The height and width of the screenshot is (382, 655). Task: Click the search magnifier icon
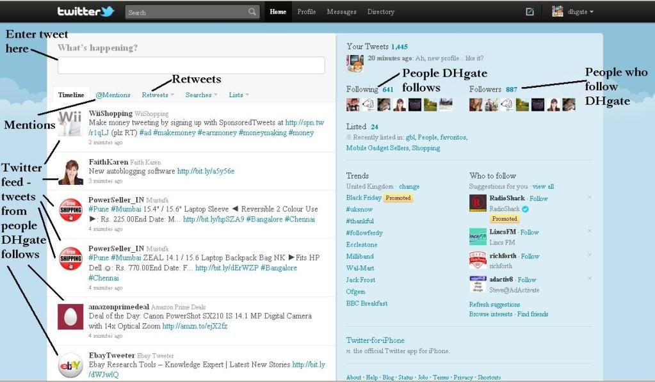tap(252, 12)
